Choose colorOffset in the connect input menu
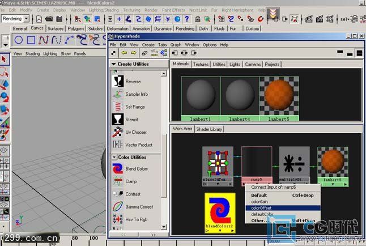The height and width of the screenshot is (246, 366). tap(283, 208)
